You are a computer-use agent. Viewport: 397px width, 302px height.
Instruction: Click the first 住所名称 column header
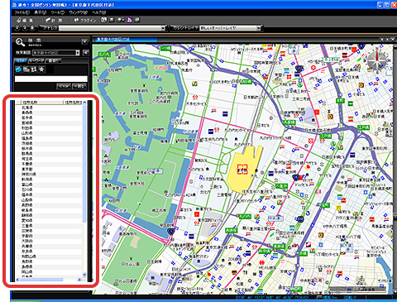[x=41, y=103]
